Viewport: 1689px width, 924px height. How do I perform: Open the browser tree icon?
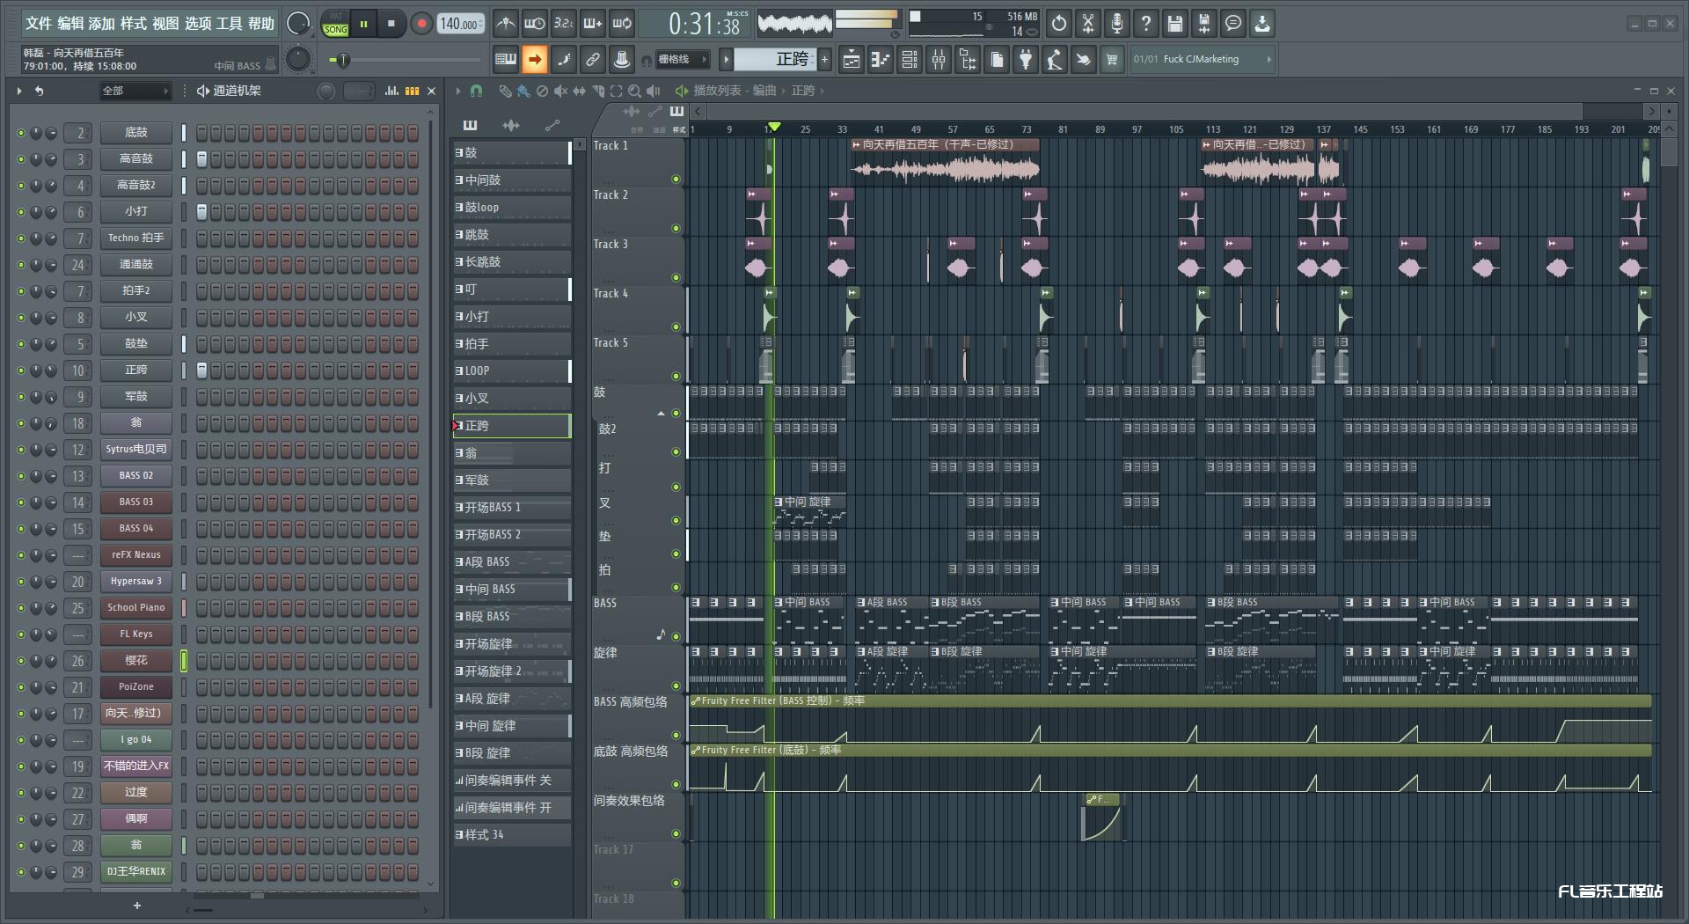[x=968, y=60]
